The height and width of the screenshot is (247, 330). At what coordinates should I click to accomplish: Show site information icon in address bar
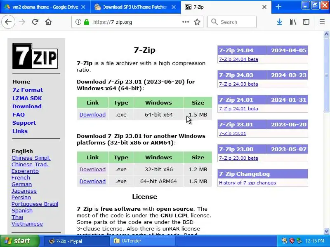[x=78, y=22]
